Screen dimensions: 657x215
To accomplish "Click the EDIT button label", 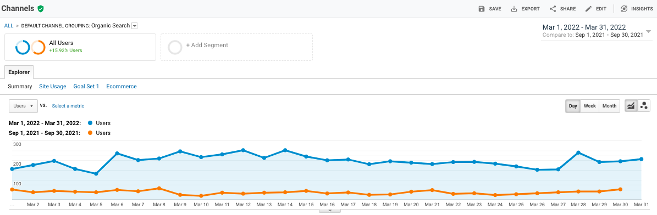I will 601,9.
